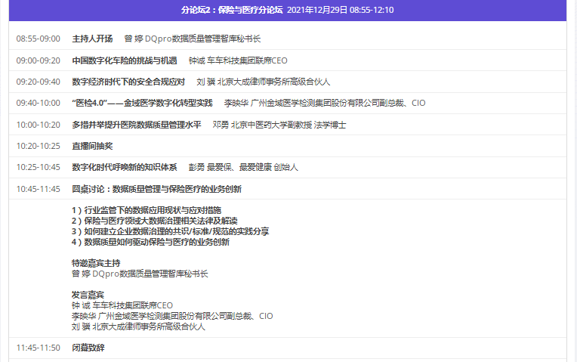Click the 特邀嘉宾主持 heading
The width and height of the screenshot is (577, 362).
tap(96, 263)
